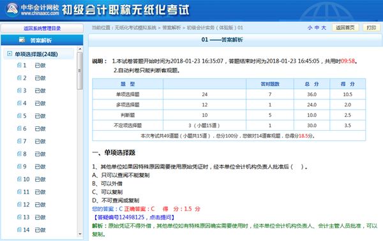Set font size to 小

click(x=310, y=28)
